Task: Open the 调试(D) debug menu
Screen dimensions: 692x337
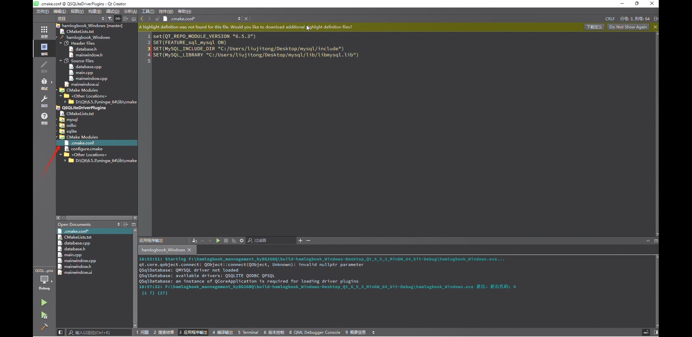Action: point(112,11)
